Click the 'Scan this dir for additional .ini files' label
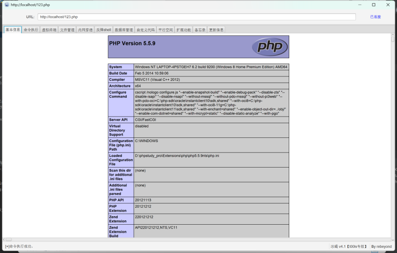This screenshot has height=253, width=397. 121,175
